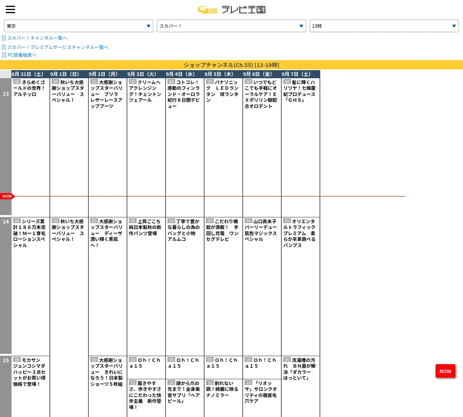463x417 pixels.
Task: Open 9月3日 15時 Oh！Cha15 program
Action: click(146, 367)
